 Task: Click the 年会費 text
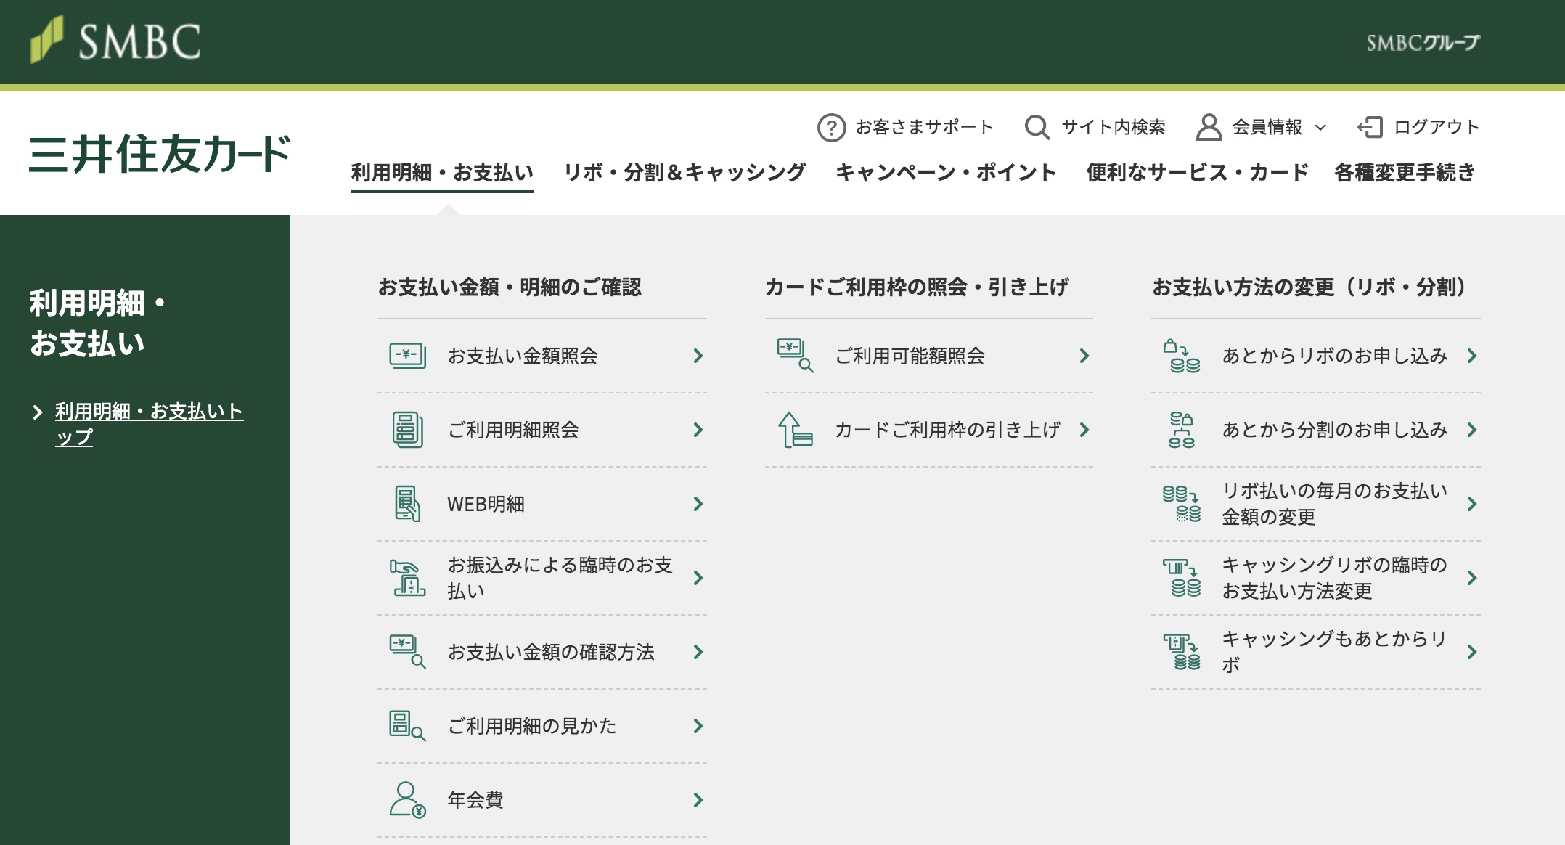pos(475,800)
